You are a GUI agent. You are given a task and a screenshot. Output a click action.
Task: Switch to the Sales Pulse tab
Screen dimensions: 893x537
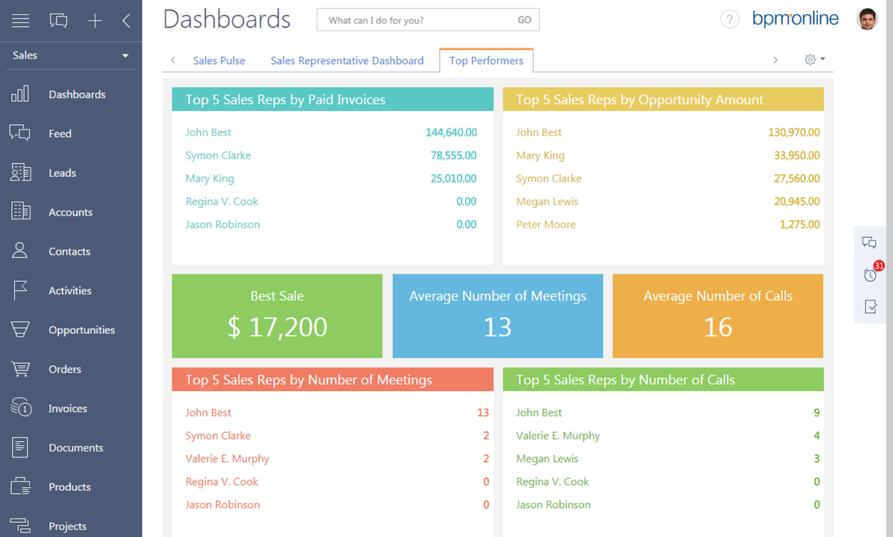click(219, 61)
